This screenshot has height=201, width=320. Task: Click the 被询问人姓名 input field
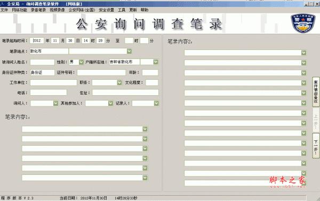pyautogui.click(x=42, y=62)
